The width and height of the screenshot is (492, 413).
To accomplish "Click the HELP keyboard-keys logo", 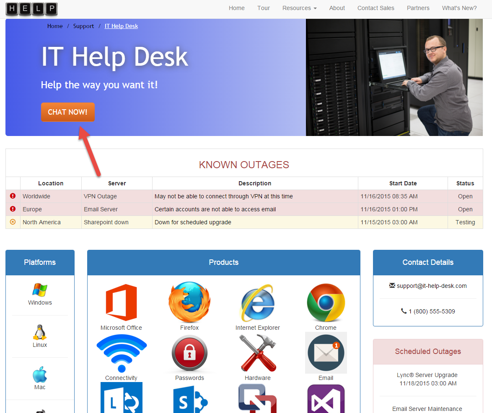I will click(32, 8).
